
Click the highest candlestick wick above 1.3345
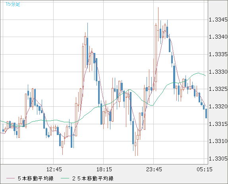158,24
